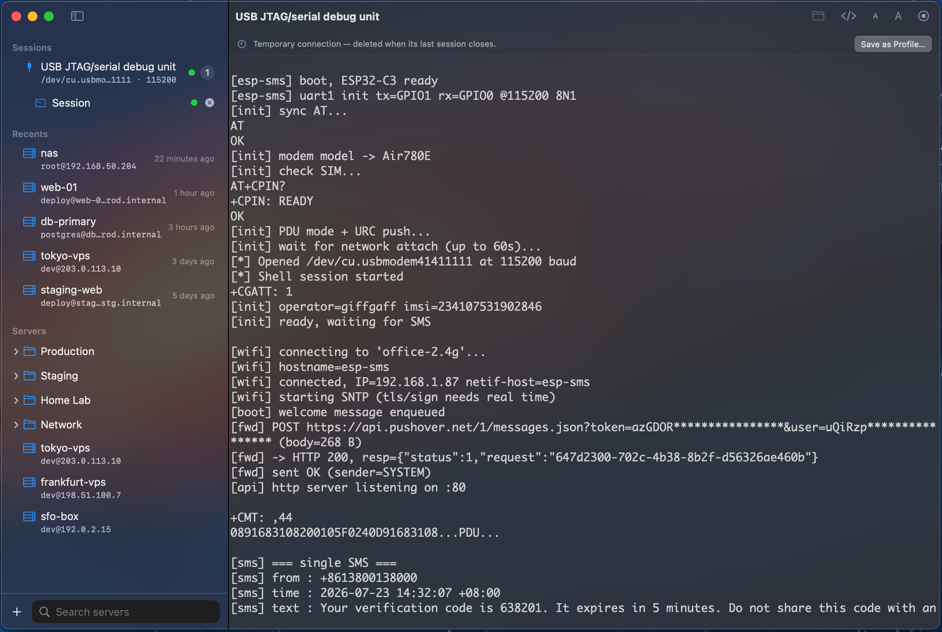Click the nas server icon

[29, 153]
